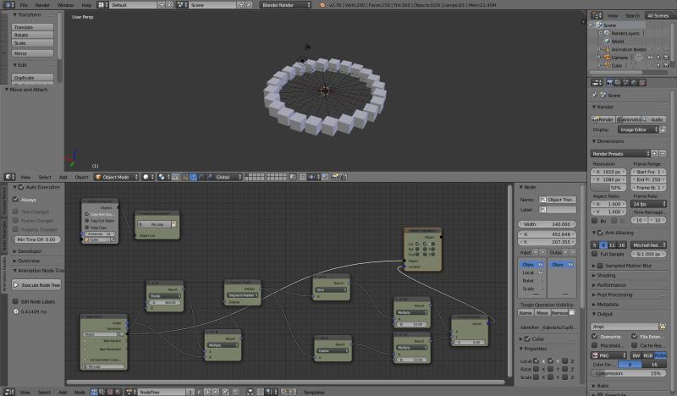Click the pin icon next to Scene in properties

point(595,95)
